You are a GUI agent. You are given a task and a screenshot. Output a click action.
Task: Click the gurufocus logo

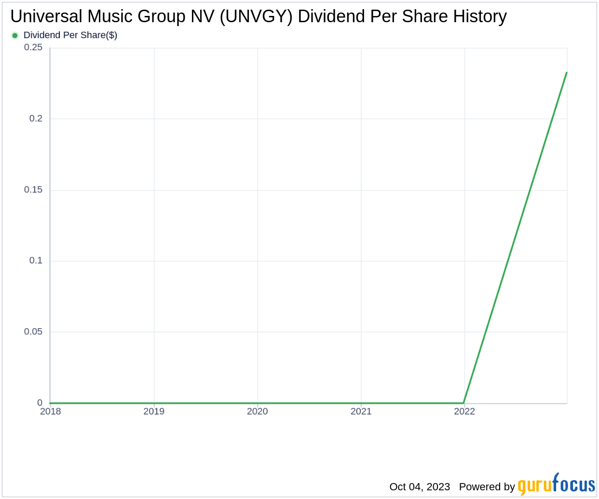tap(557, 484)
